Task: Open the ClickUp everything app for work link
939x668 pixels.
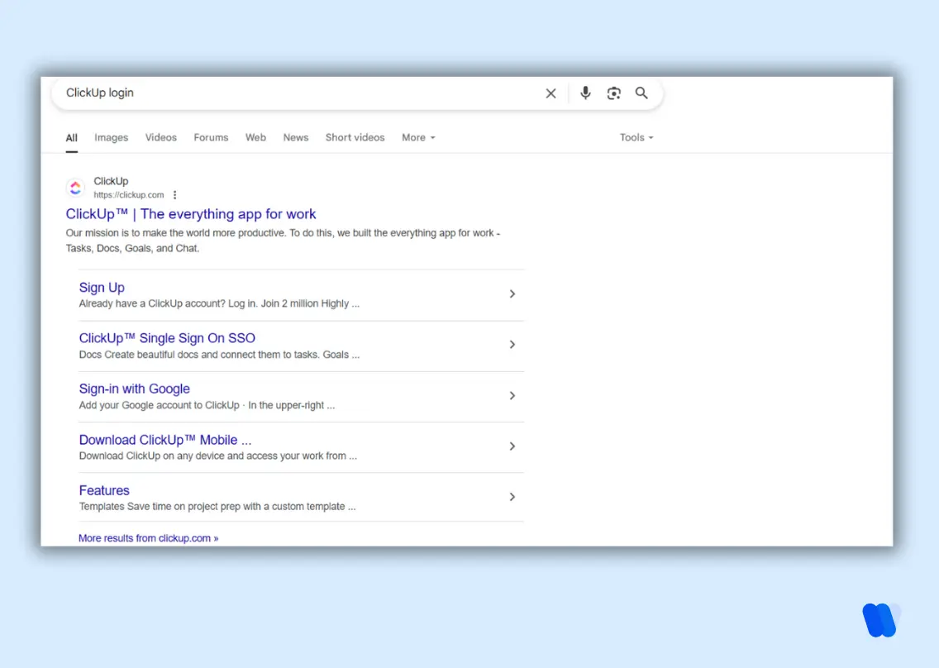Action: pyautogui.click(x=191, y=213)
